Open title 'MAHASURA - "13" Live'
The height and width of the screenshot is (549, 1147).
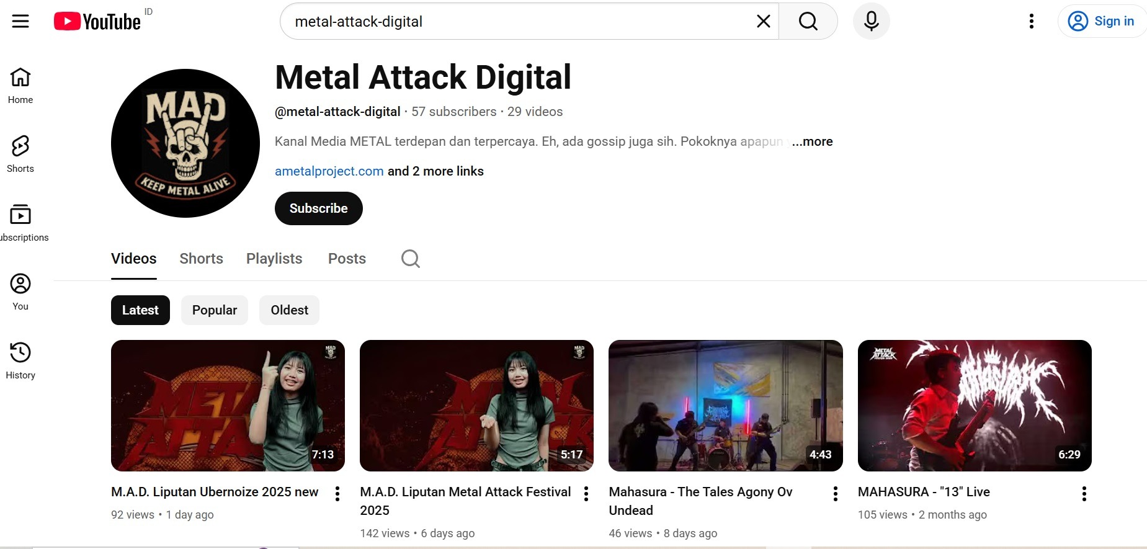924,492
